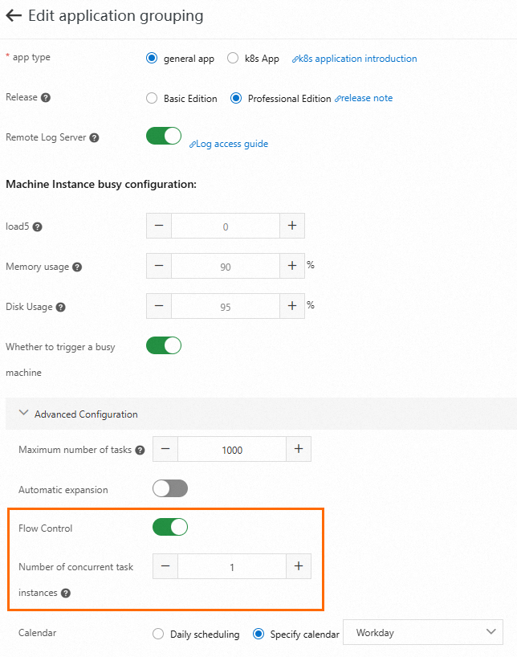Click the help icon beside load5

(x=37, y=227)
